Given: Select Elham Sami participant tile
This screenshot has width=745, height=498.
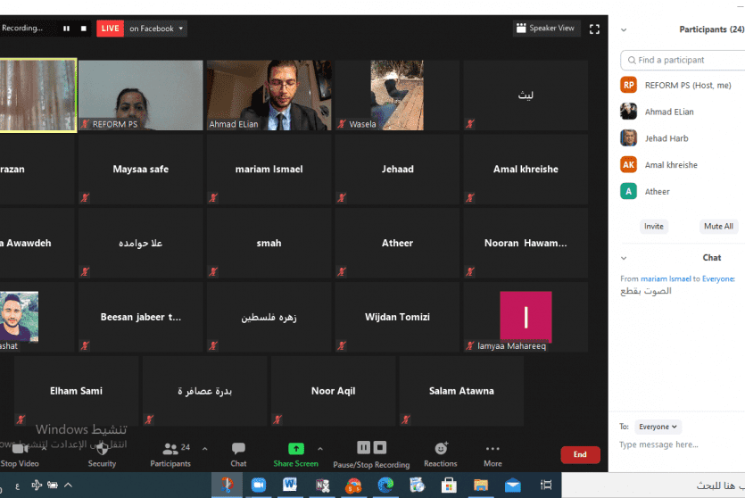Looking at the screenshot, I should pyautogui.click(x=76, y=391).
